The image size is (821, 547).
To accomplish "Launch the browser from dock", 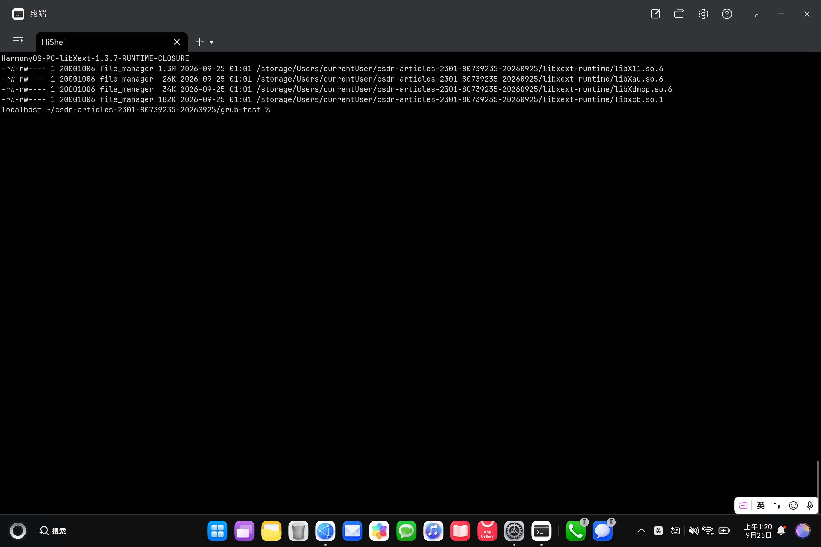I will (325, 531).
